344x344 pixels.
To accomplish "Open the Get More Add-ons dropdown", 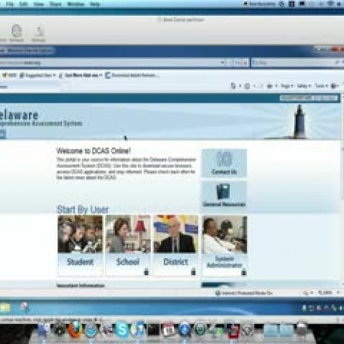I will [x=80, y=75].
